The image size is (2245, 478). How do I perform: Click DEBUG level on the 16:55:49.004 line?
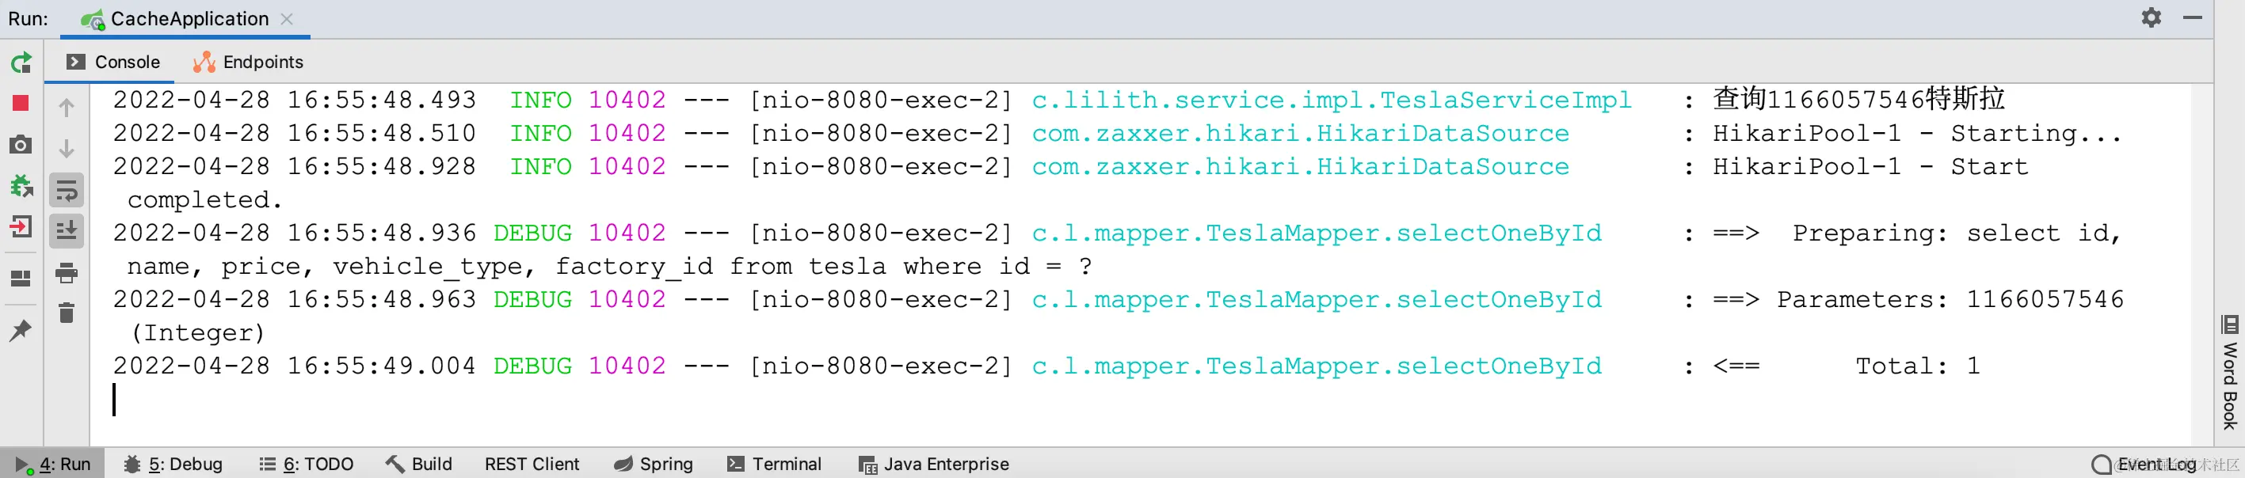point(532,366)
